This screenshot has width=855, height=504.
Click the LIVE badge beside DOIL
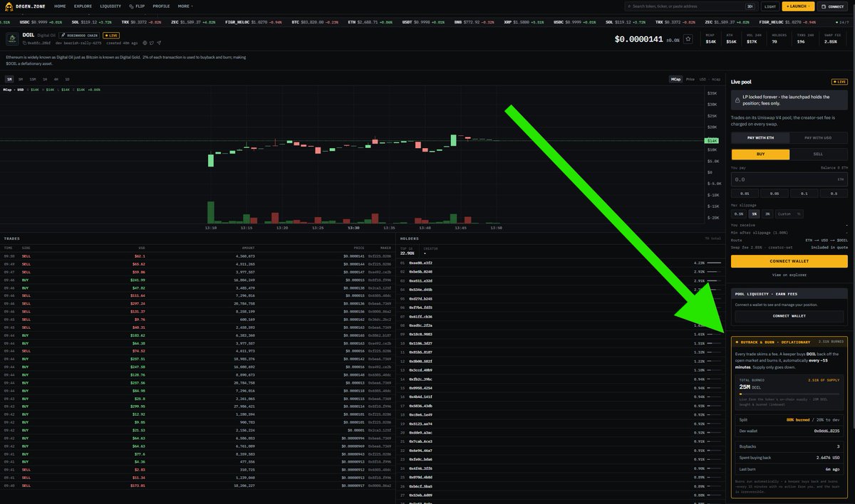pos(110,35)
